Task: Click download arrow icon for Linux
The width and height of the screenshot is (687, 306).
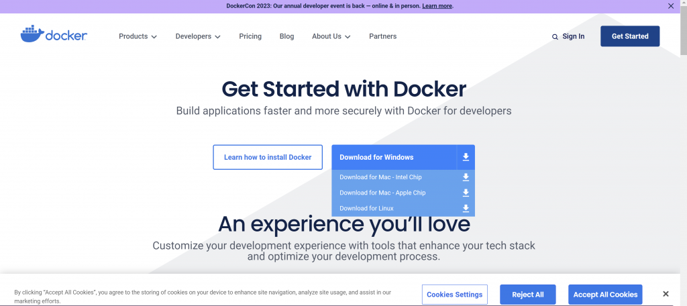Action: tap(466, 208)
